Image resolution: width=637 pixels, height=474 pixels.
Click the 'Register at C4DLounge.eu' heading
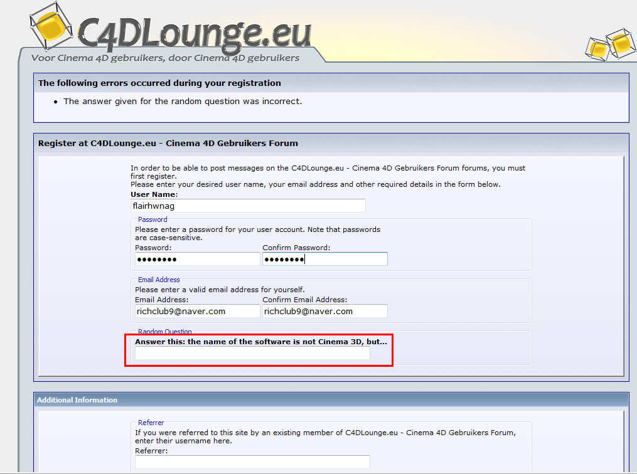click(x=168, y=143)
